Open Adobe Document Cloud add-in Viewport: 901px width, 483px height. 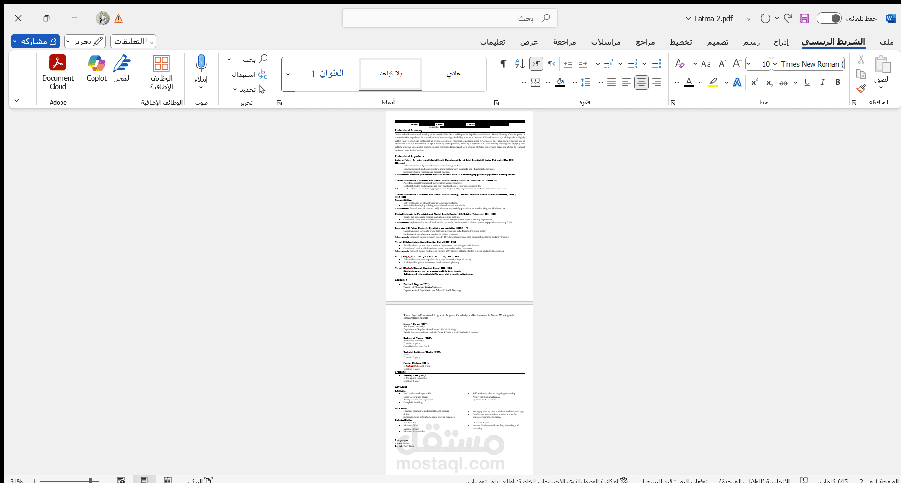pos(58,72)
